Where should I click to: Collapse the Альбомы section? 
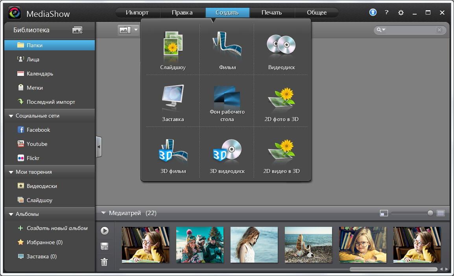pos(11,214)
